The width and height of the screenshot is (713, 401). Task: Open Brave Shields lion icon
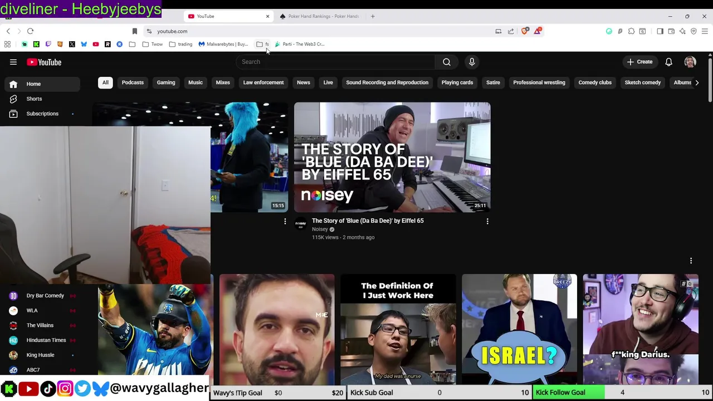coord(525,31)
